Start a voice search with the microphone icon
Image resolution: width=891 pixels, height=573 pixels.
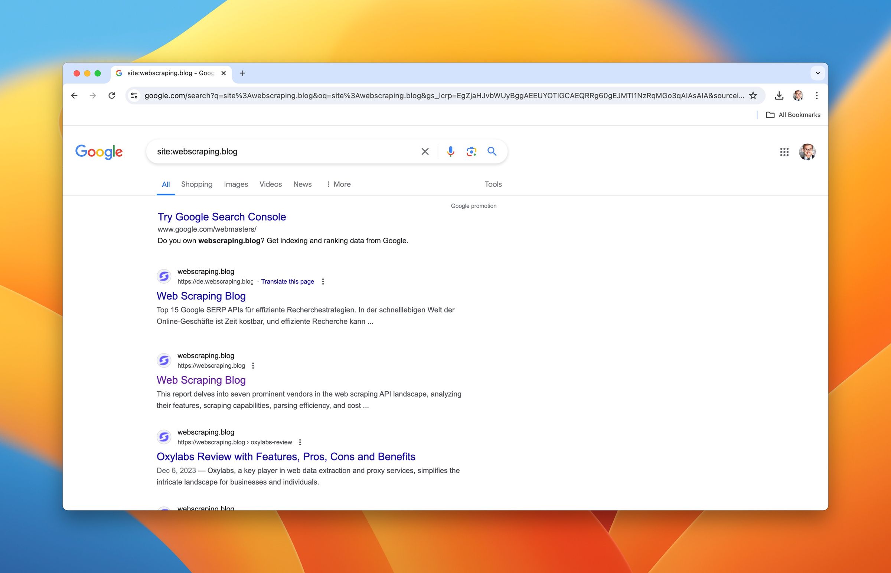pos(450,152)
